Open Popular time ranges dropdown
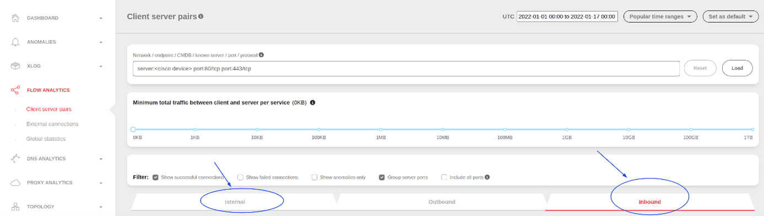764x216 pixels. [660, 17]
